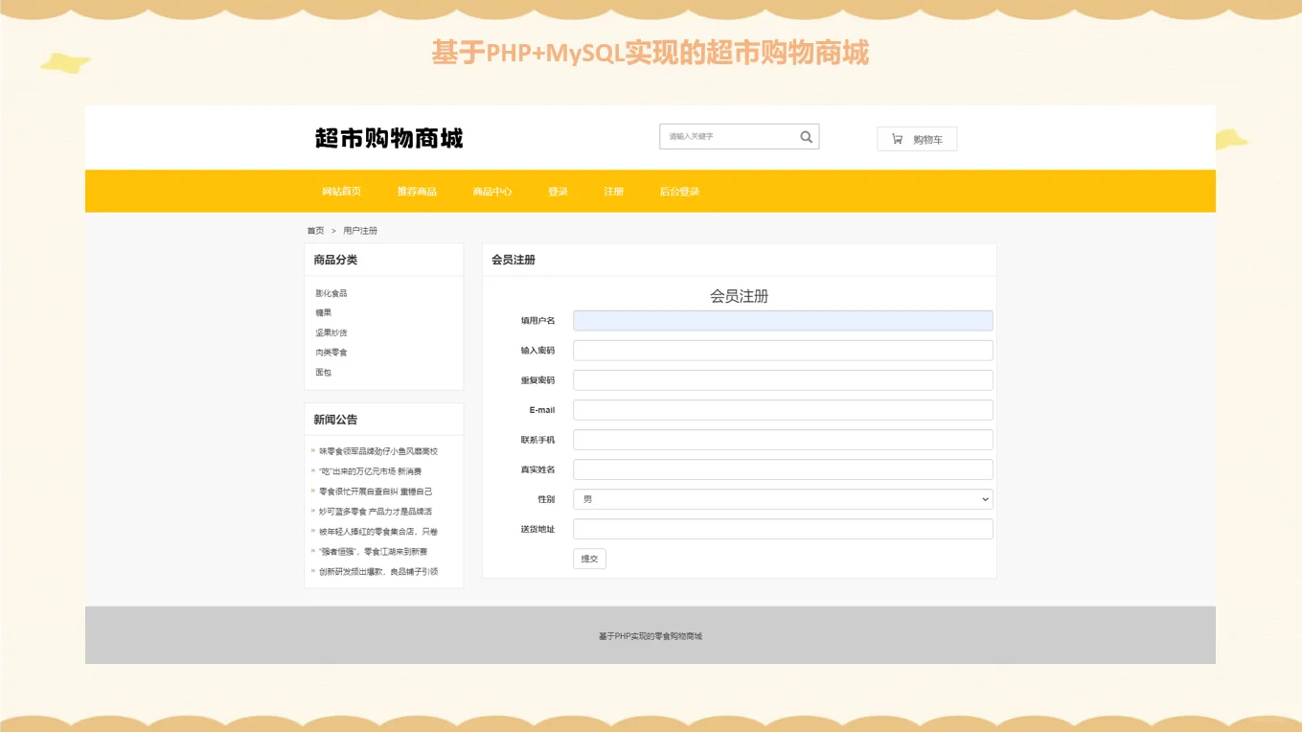Select the 面包 category

[323, 372]
